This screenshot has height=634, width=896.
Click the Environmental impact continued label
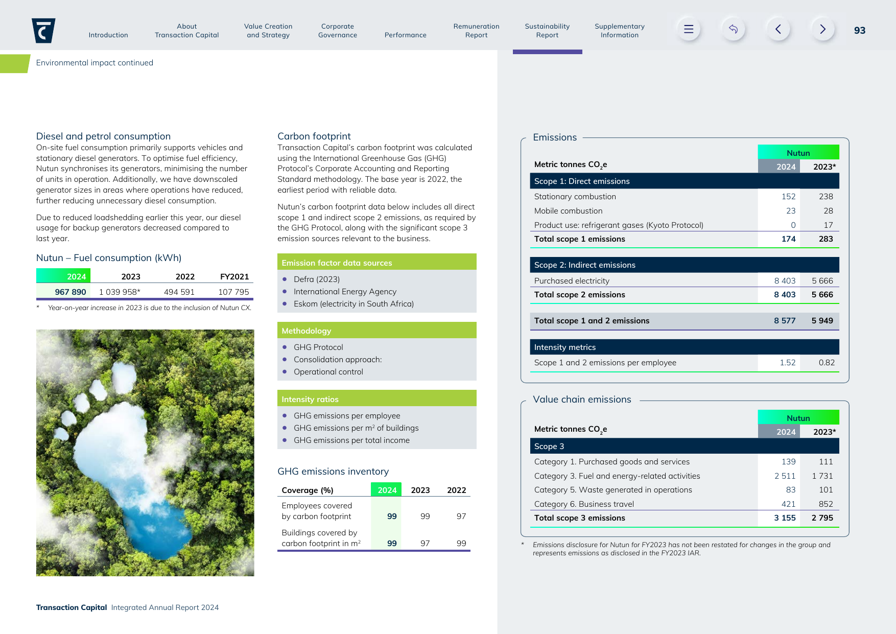(x=95, y=63)
